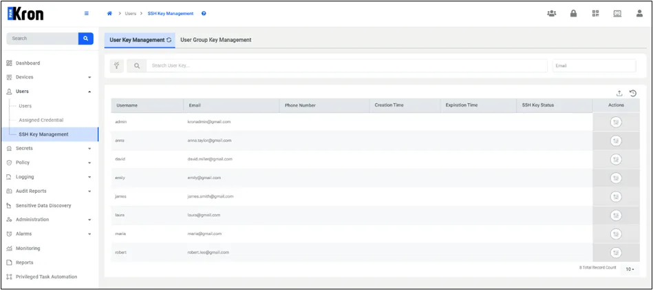The width and height of the screenshot is (653, 290).
Task: Sort by Email column header
Action: [x=231, y=105]
